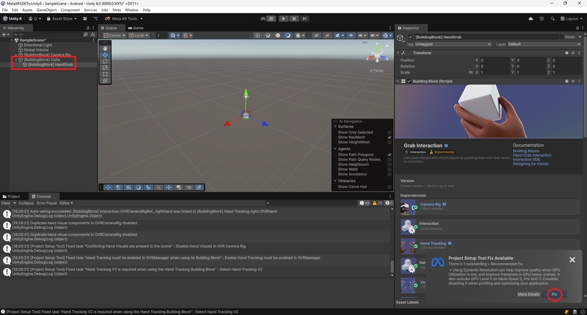587x315 pixels.
Task: Click the Play button
Action: pyautogui.click(x=284, y=19)
